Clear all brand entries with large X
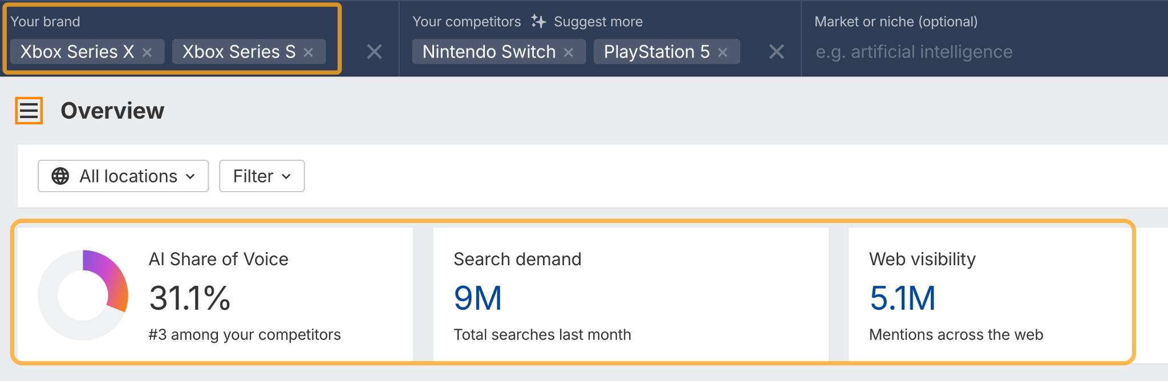1168x381 pixels. [374, 52]
